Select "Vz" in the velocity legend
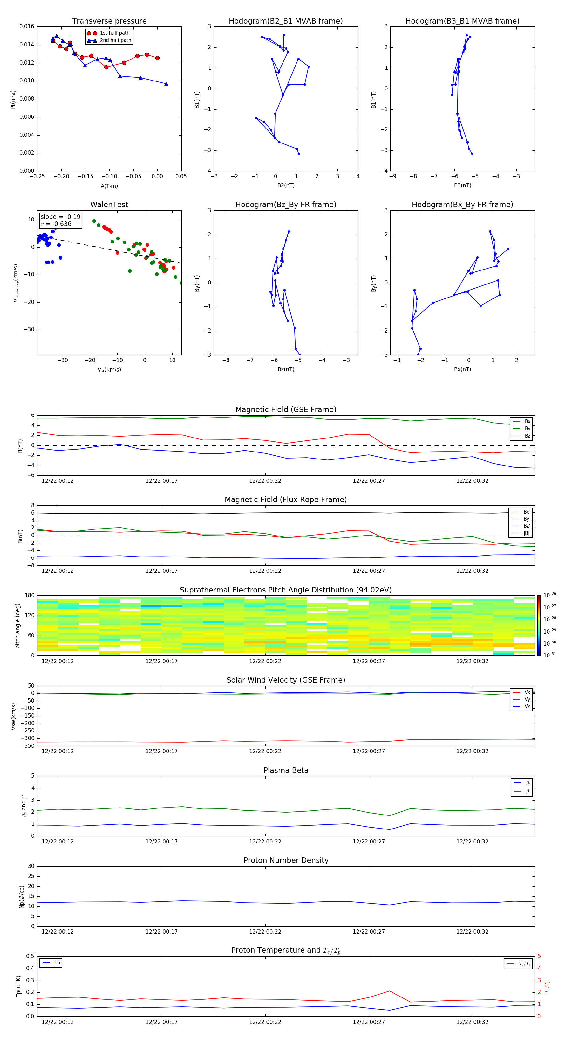The width and height of the screenshot is (572, 1050). click(521, 706)
